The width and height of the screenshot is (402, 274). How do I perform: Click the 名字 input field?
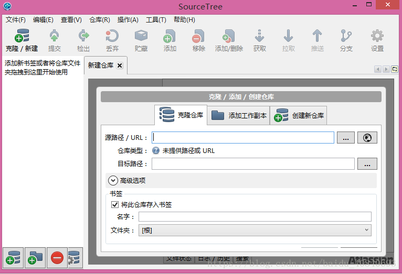(255, 216)
